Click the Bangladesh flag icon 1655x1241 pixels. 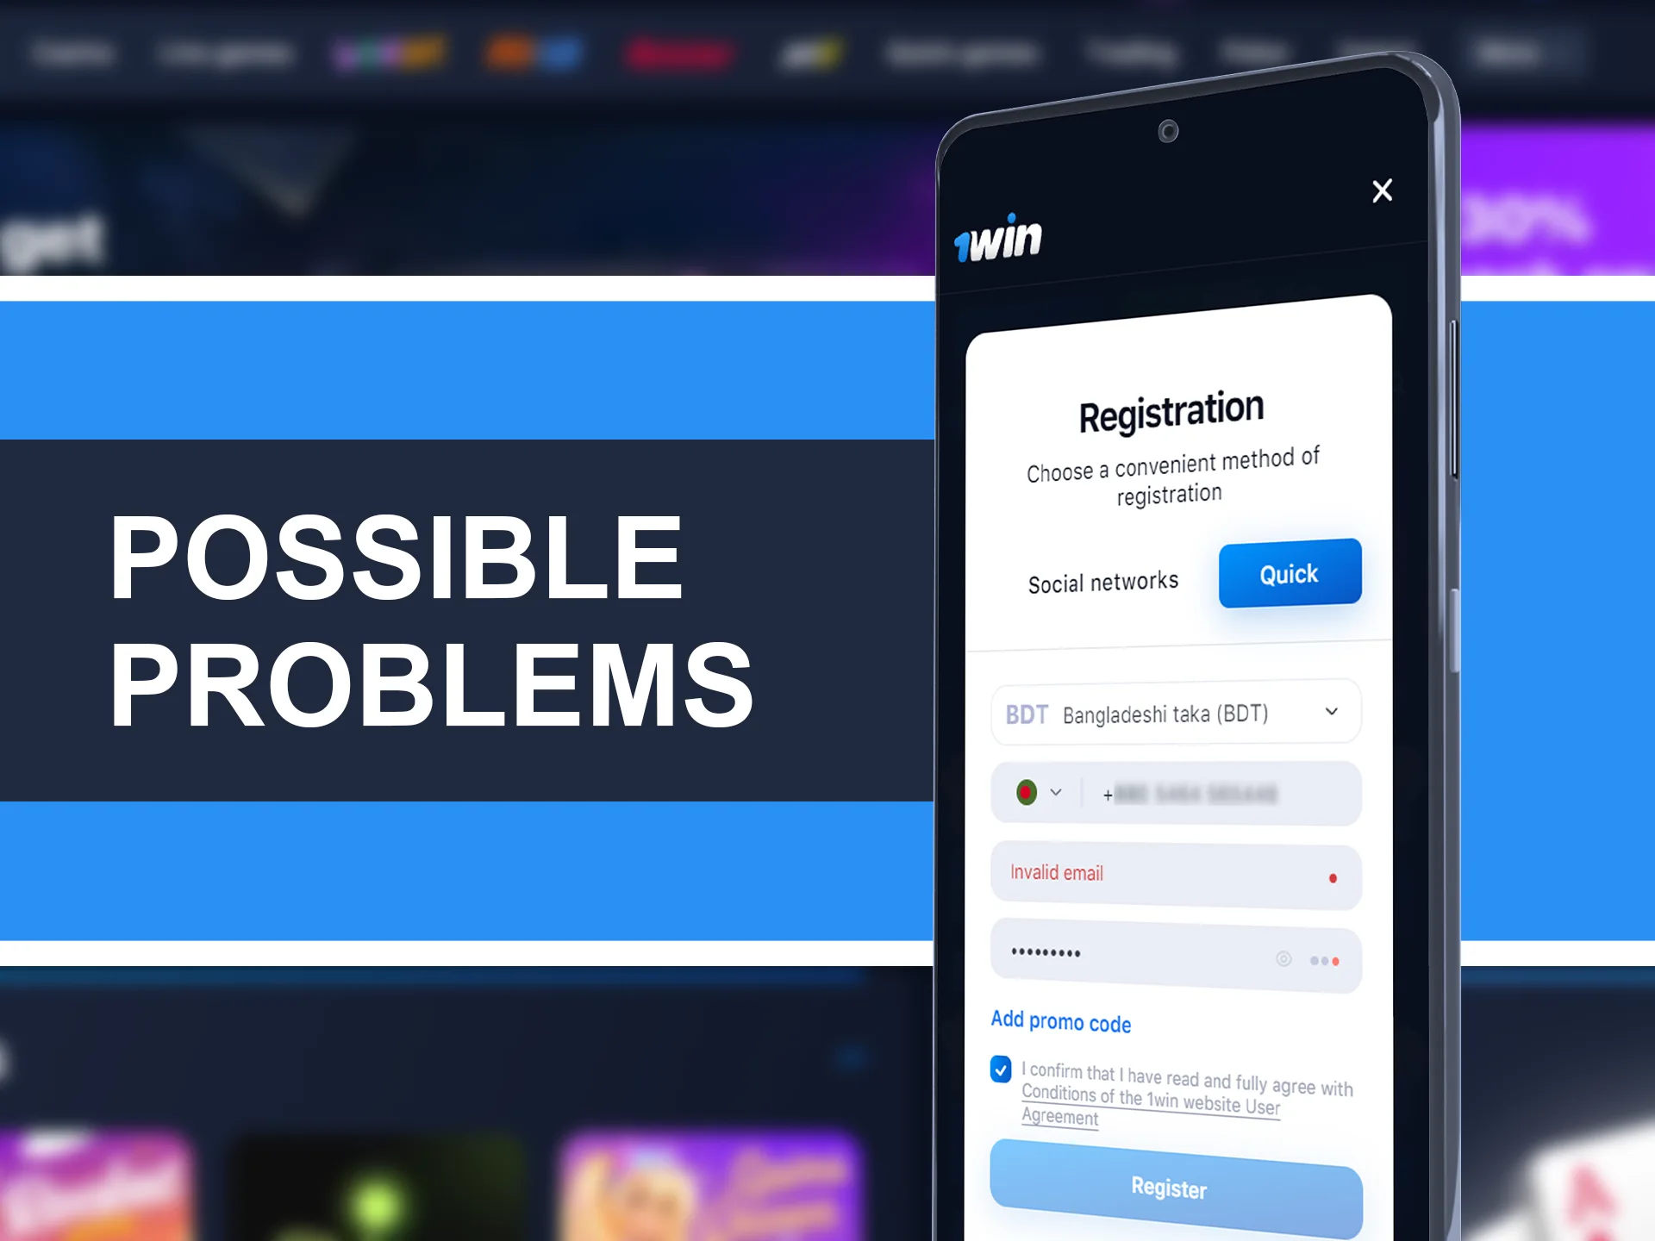[x=1029, y=793]
